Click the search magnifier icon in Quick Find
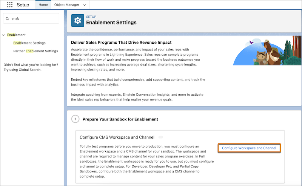 7,19
